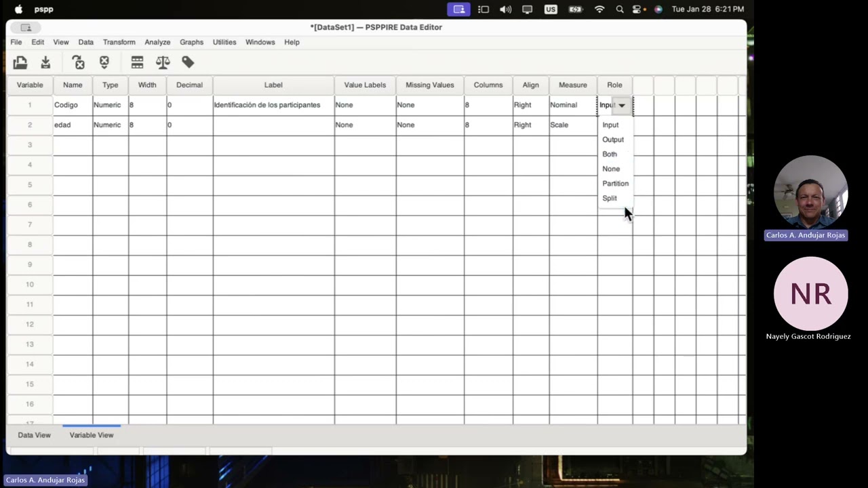This screenshot has height=488, width=868.
Task: Click the Role dropdown arrow for Codigo
Action: tap(621, 105)
